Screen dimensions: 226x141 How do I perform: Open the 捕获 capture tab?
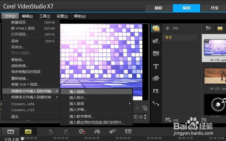[x=158, y=8]
